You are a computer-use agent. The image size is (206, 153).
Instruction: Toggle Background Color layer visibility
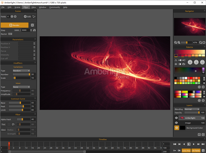pyautogui.click(x=176, y=128)
